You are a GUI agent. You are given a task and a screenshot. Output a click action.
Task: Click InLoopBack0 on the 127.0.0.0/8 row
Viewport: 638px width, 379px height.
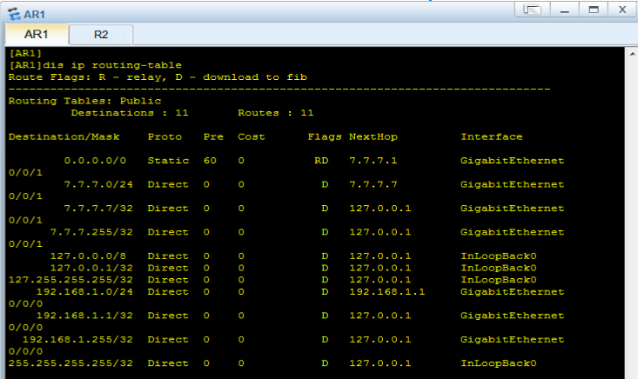click(499, 256)
